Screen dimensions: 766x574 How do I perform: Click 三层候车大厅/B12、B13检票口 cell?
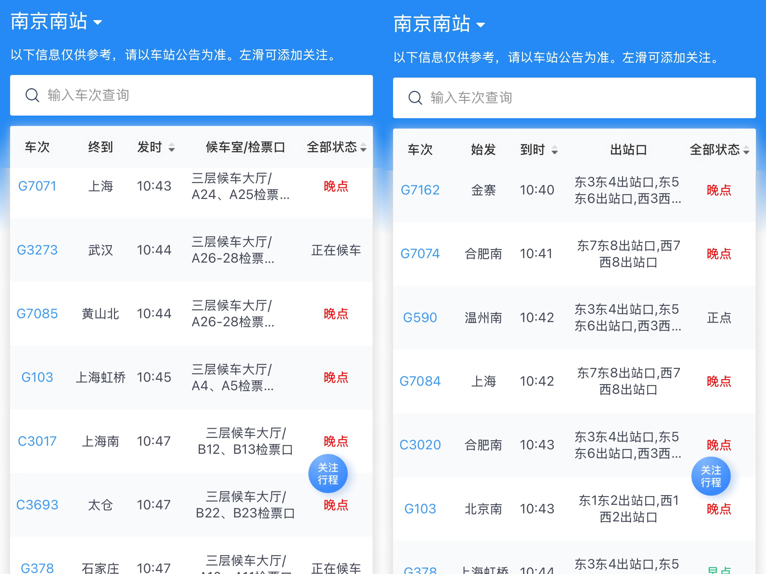246,441
